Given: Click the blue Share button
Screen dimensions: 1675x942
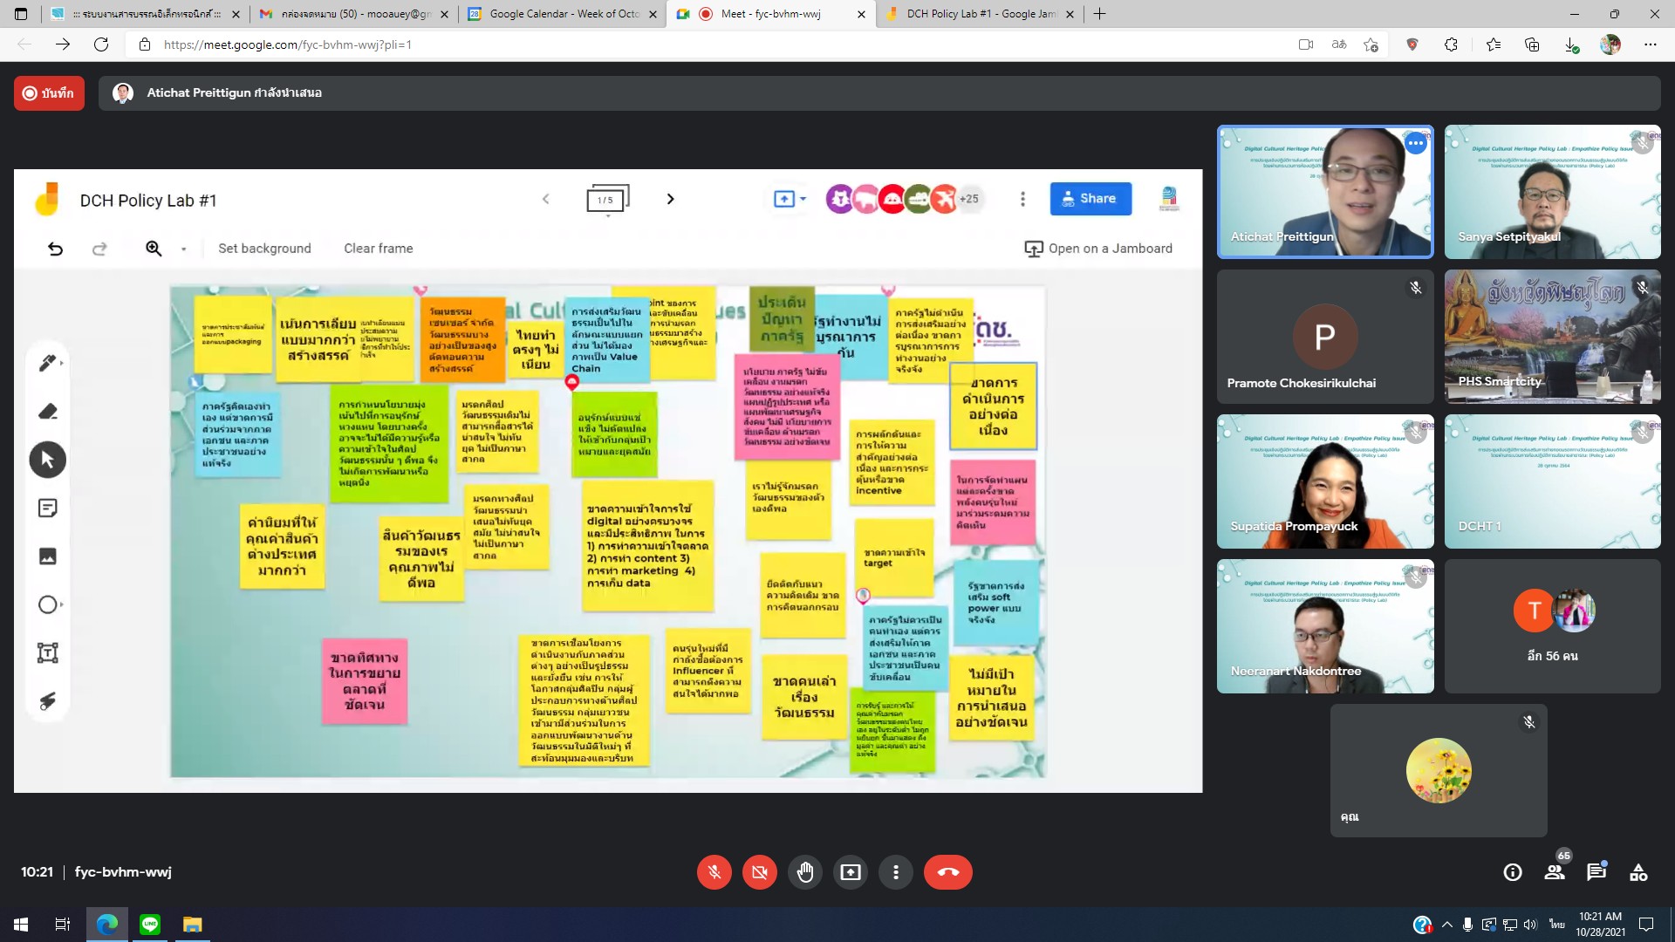Looking at the screenshot, I should coord(1090,199).
